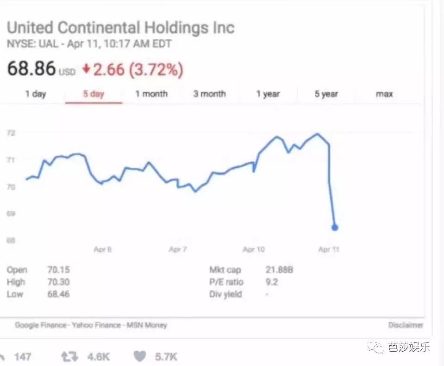Select the max range tab
444x366 pixels.
(384, 94)
